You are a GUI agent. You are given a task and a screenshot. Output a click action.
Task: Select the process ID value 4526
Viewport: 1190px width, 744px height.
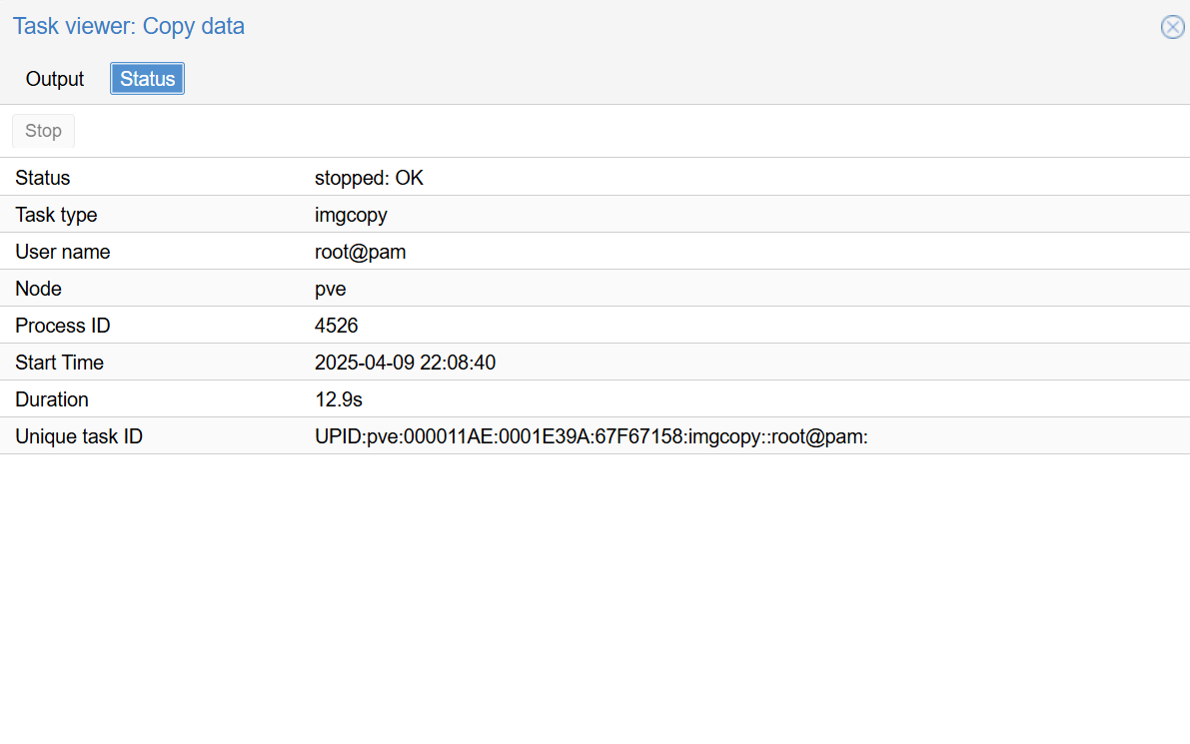336,327
